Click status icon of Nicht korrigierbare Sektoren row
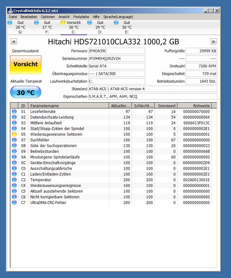This screenshot has width=231, height=278. [14, 197]
